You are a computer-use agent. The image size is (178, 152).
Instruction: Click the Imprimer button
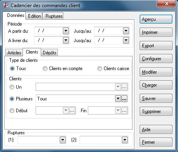[156, 32]
